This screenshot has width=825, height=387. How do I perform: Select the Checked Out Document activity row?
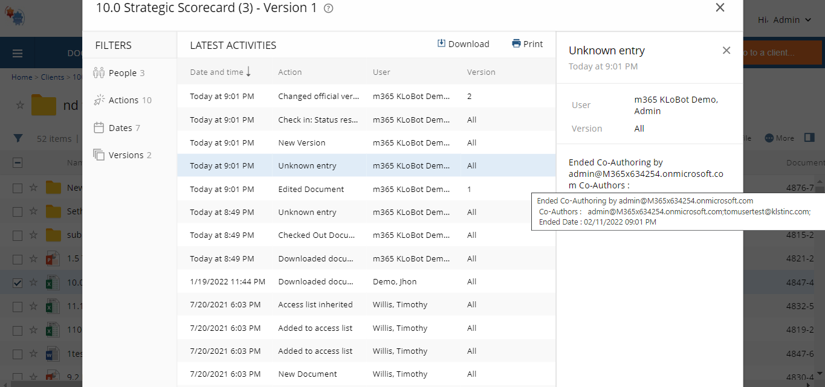[366, 235]
